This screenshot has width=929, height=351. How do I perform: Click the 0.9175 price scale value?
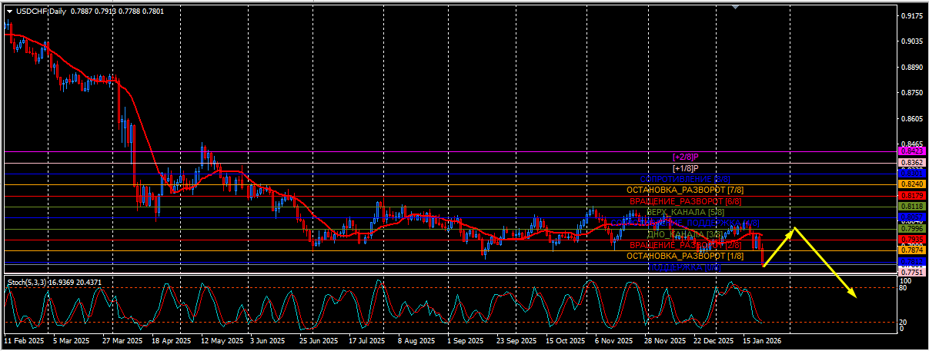pos(913,15)
